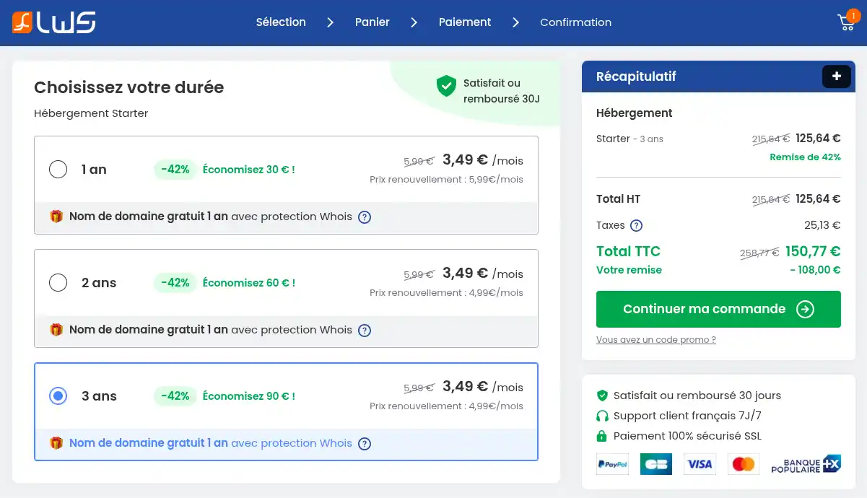Click the Taxes help question icon

636,225
